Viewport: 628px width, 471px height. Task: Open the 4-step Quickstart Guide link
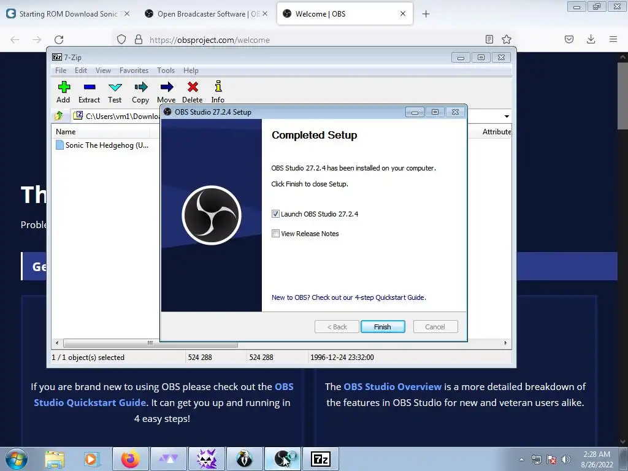[x=348, y=297]
